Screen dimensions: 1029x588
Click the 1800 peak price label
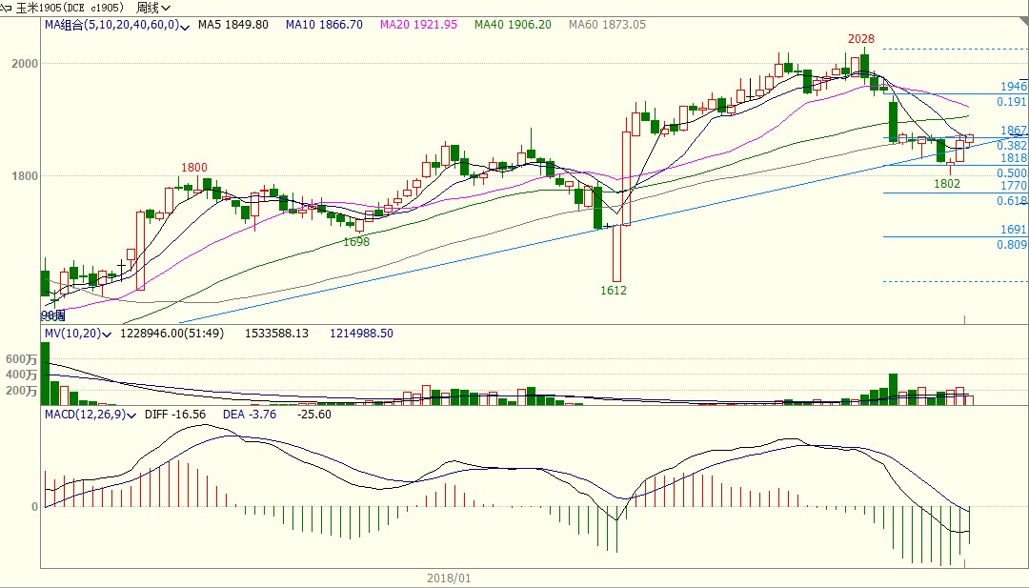193,168
